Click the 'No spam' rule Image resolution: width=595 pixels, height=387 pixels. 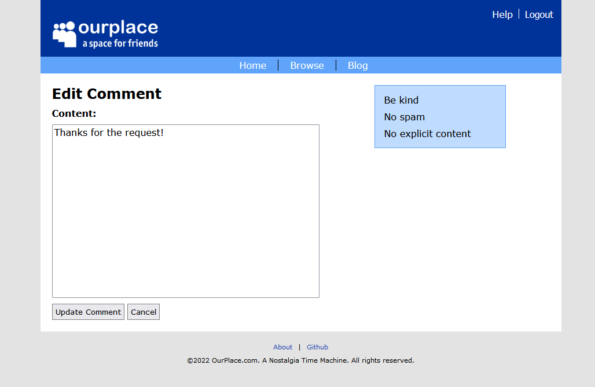tap(403, 117)
